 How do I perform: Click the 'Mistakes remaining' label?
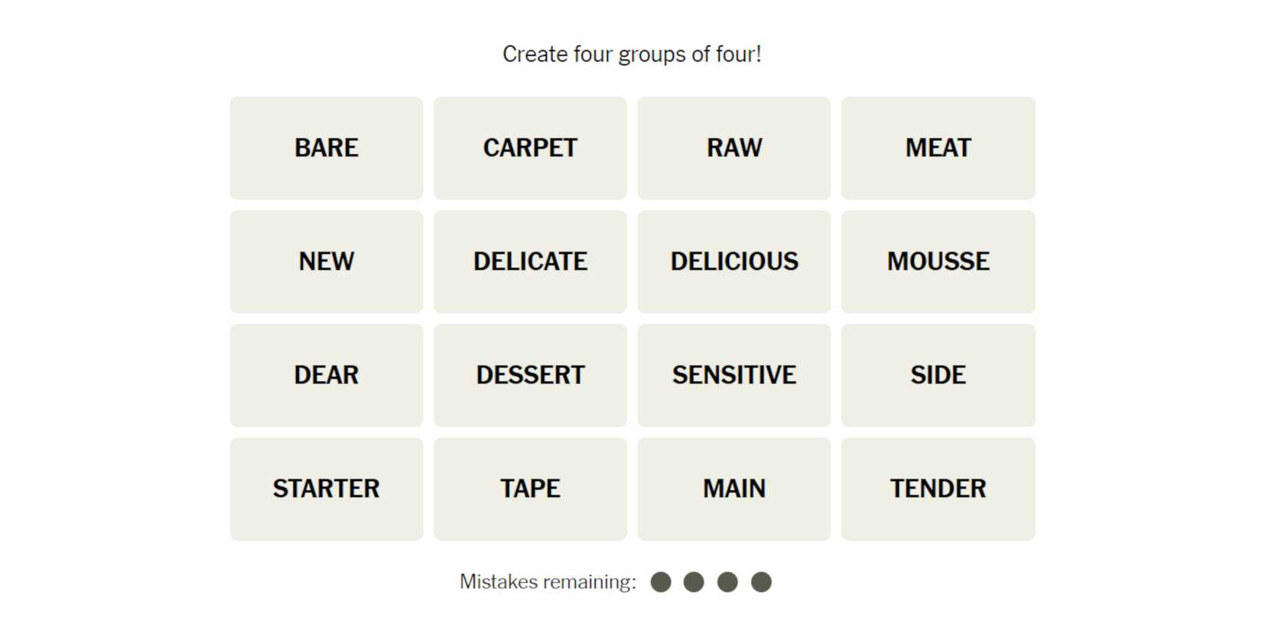pyautogui.click(x=548, y=582)
